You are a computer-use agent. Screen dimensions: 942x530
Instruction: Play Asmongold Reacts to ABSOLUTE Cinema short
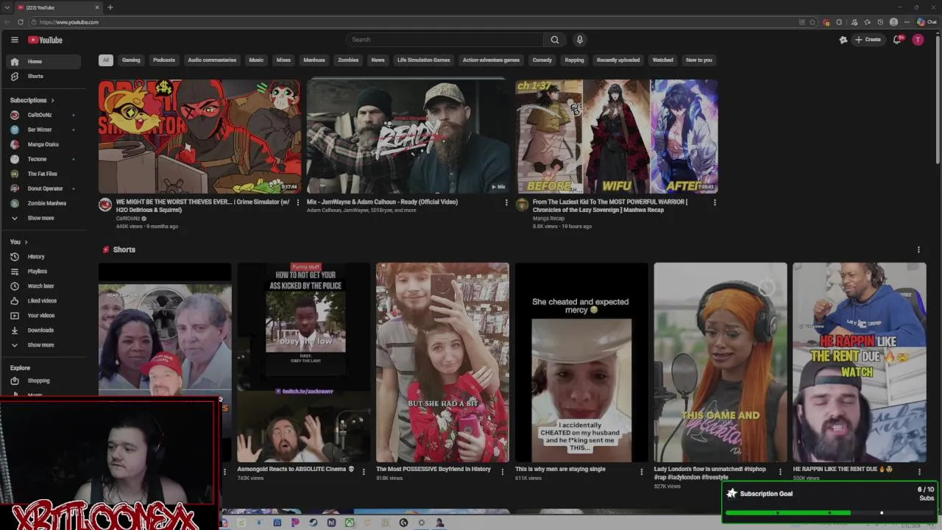[304, 362]
